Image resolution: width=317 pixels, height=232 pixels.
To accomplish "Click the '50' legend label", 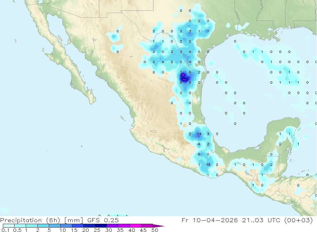I will pyautogui.click(x=155, y=230).
